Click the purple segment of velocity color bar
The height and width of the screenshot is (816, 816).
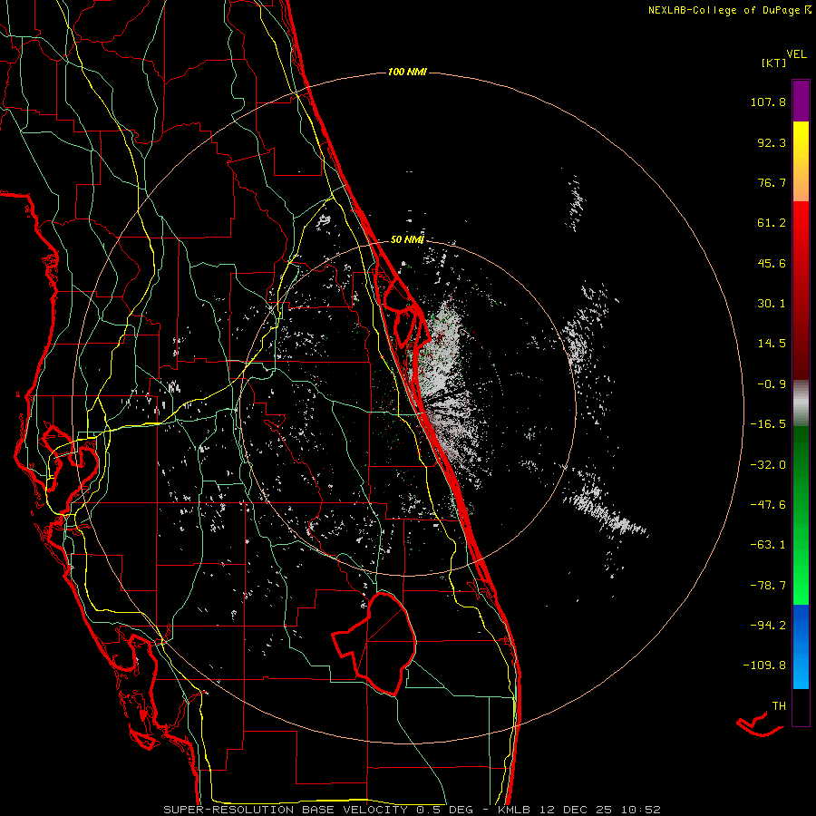pos(801,101)
